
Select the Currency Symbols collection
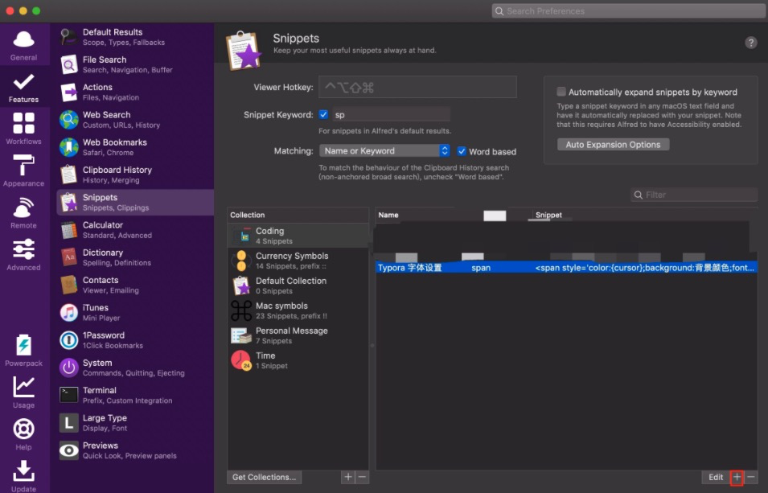298,261
